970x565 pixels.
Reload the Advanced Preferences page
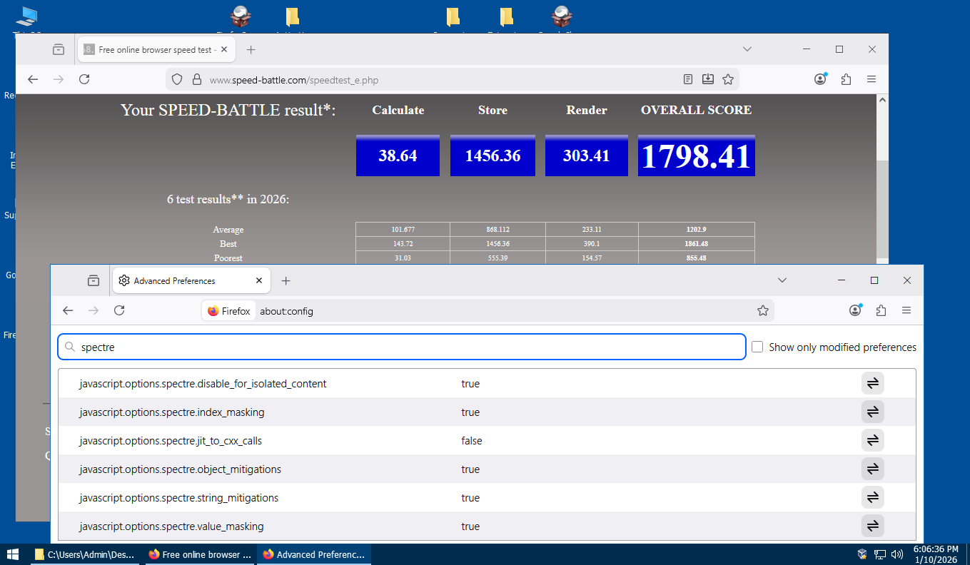(119, 311)
